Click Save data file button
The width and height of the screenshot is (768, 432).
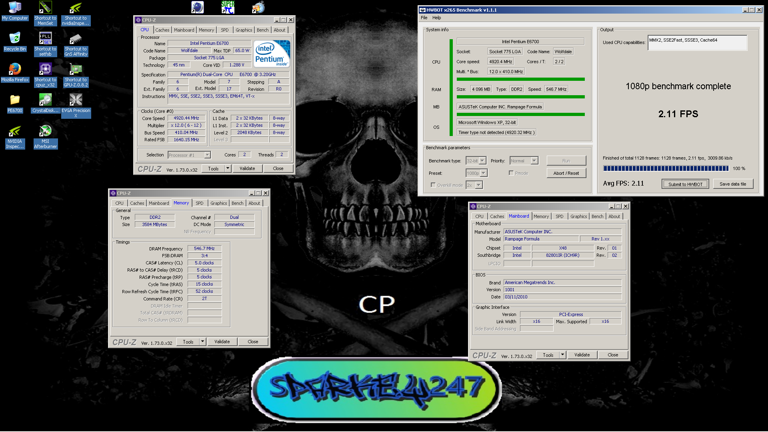(733, 184)
